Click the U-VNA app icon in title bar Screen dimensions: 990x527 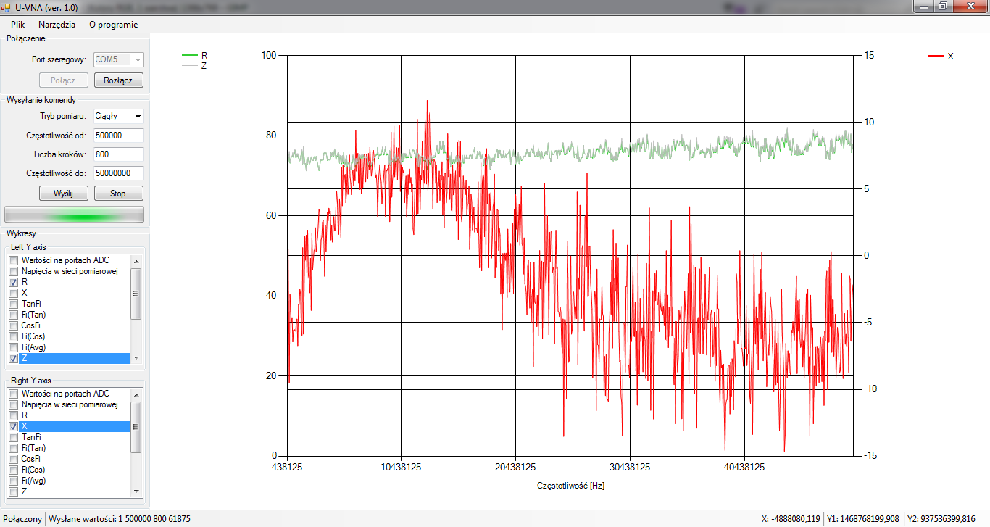[7, 7]
